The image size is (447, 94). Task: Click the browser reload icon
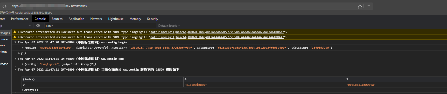pyautogui.click(x=4, y=6)
